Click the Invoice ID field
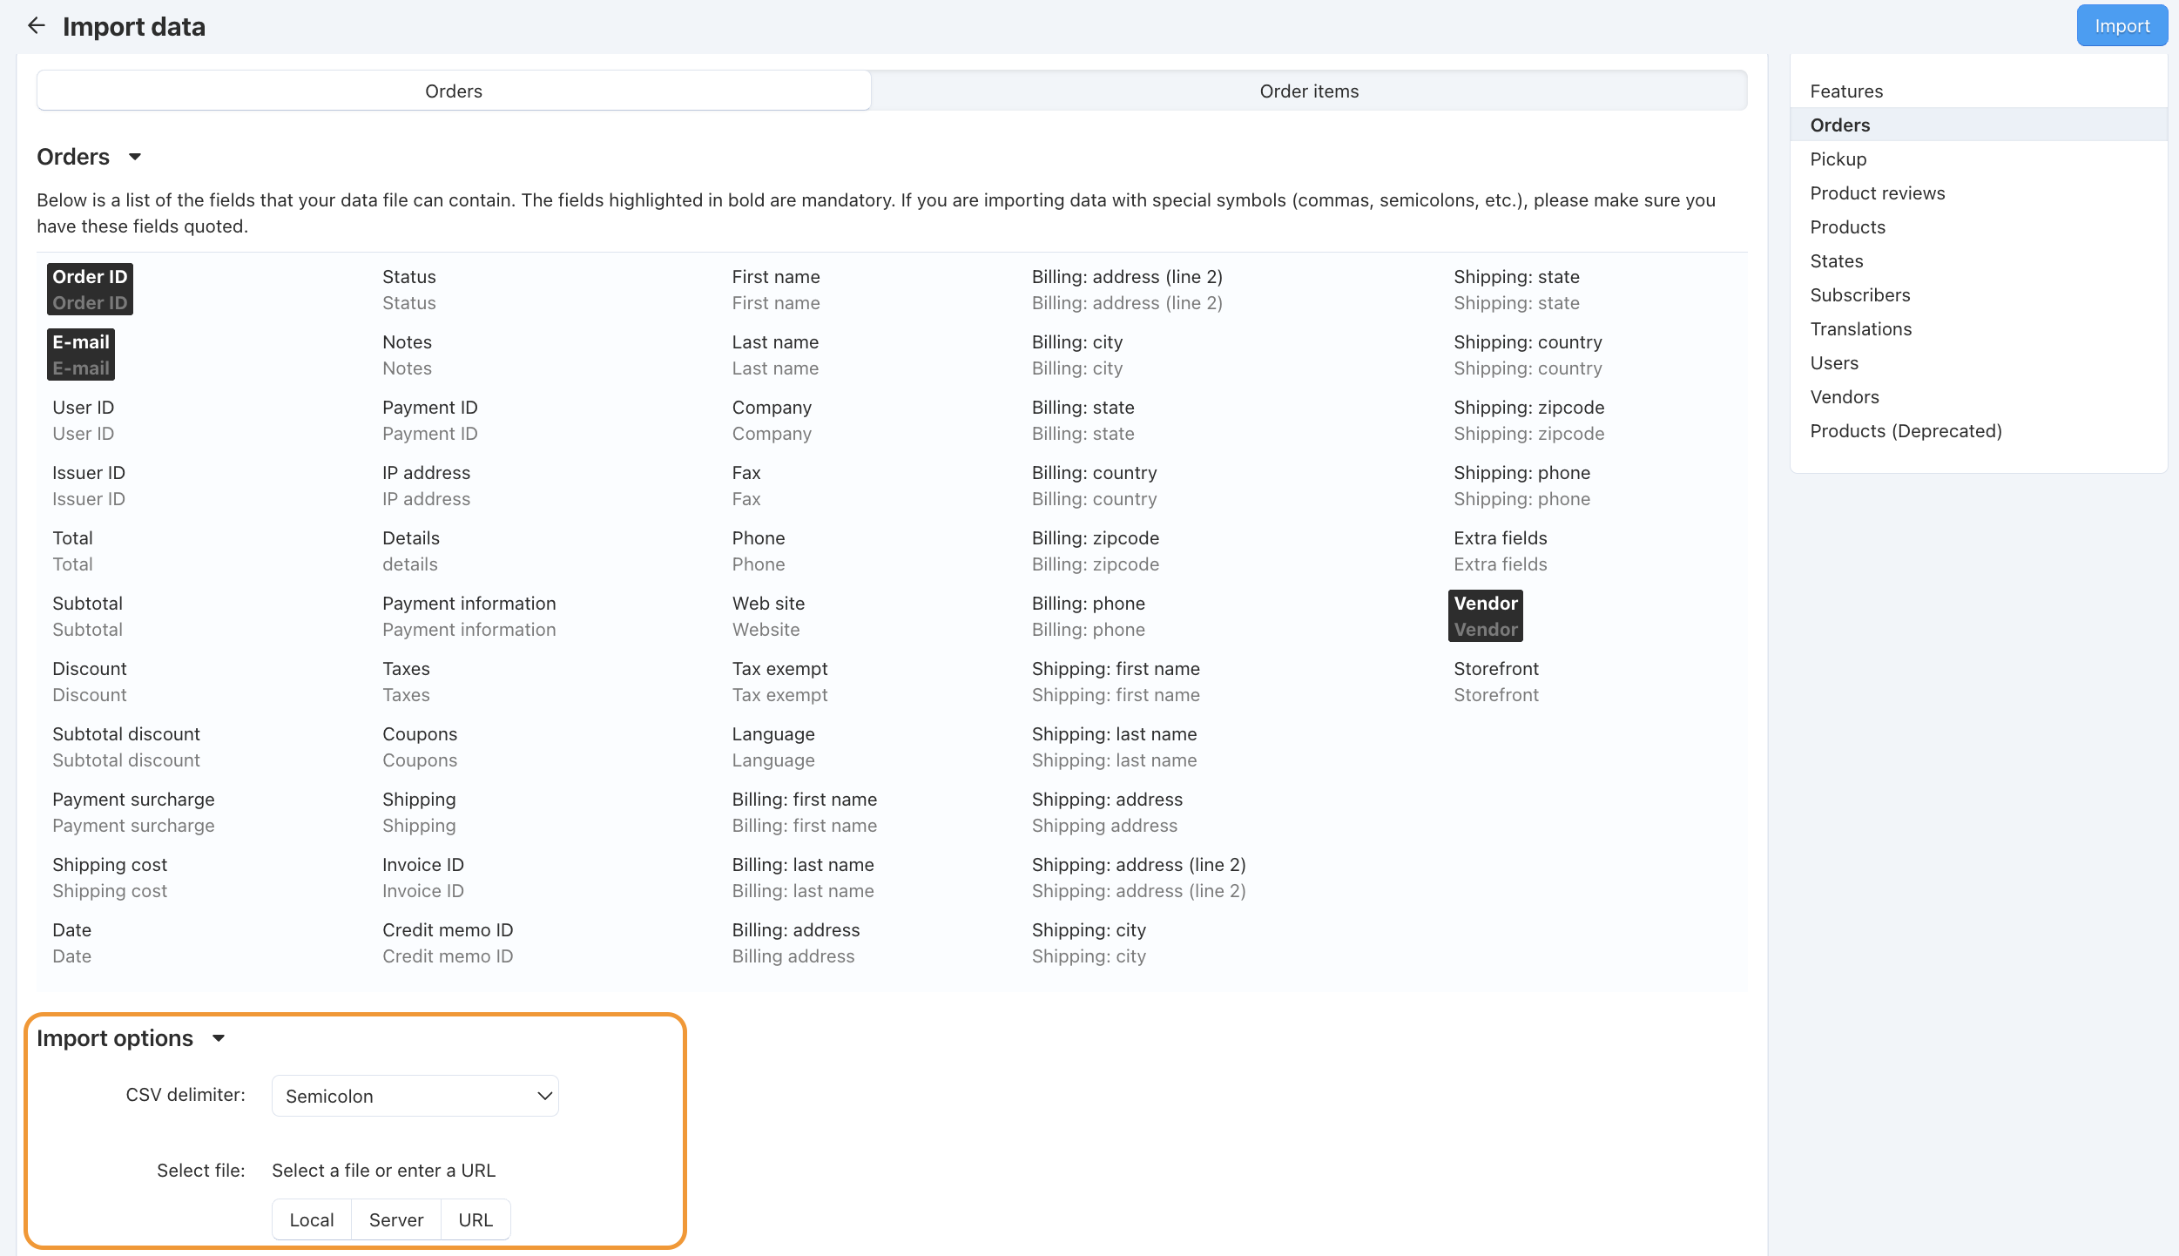 click(x=423, y=877)
